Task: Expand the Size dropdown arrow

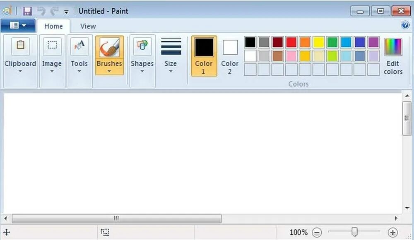Action: click(171, 71)
